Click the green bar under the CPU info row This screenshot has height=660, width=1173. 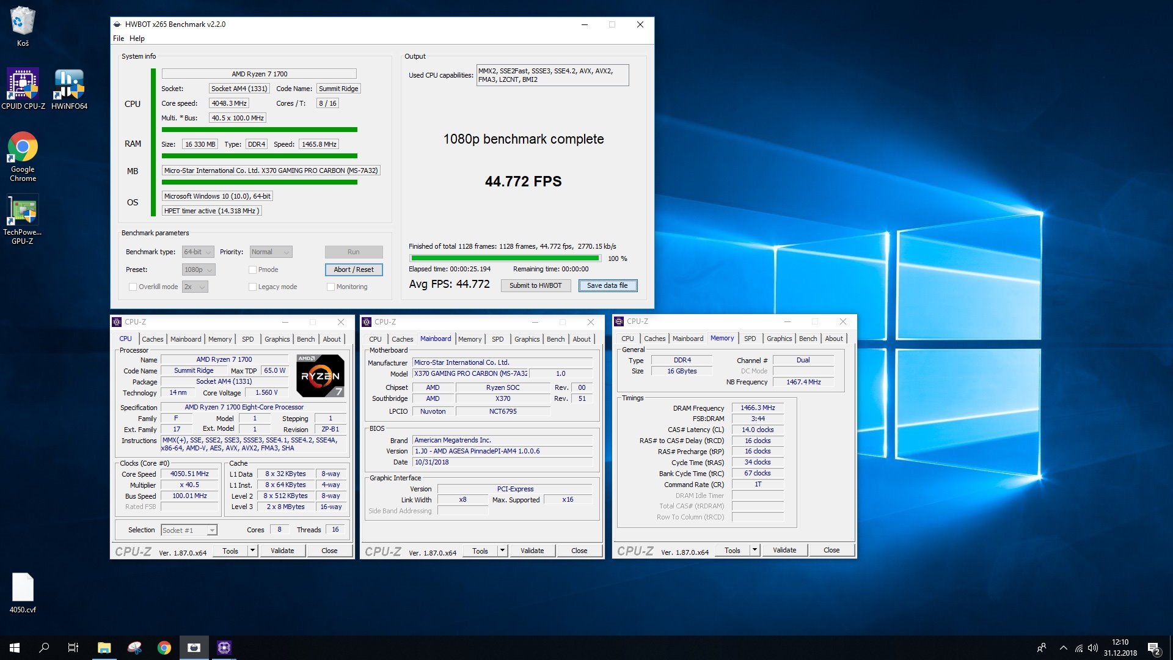[260, 130]
